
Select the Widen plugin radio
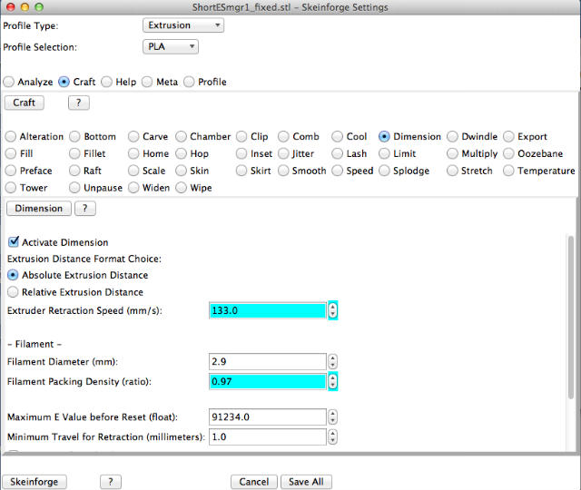[x=133, y=188]
